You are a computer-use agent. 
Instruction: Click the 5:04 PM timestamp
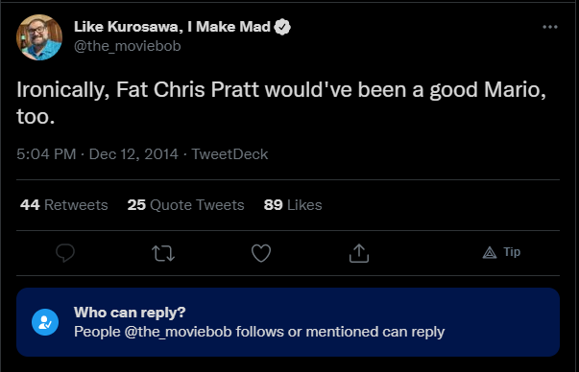pos(46,154)
